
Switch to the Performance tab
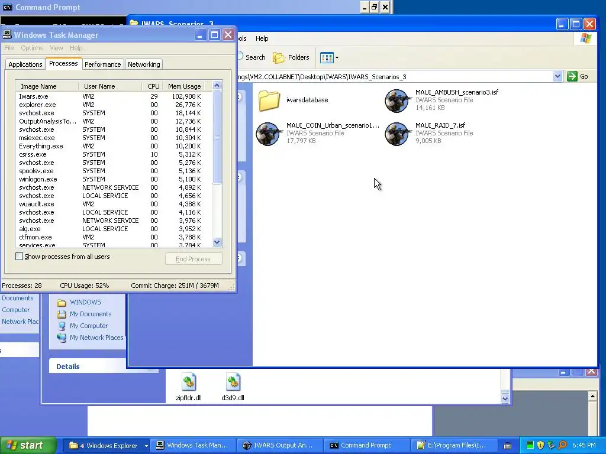pyautogui.click(x=102, y=64)
